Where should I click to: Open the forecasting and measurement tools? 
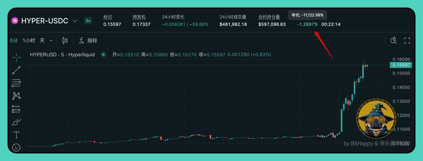pyautogui.click(x=16, y=109)
